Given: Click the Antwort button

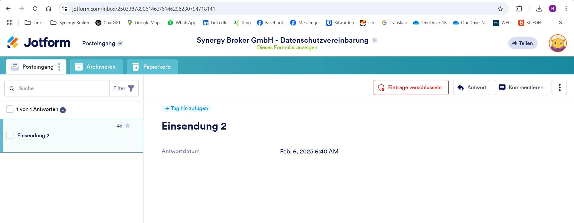Looking at the screenshot, I should [471, 87].
